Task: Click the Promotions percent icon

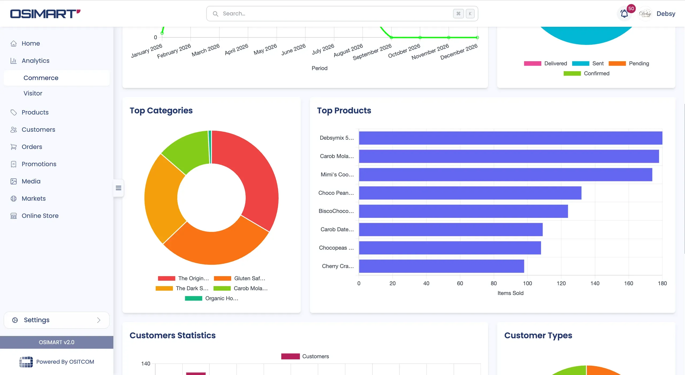Action: (x=14, y=164)
